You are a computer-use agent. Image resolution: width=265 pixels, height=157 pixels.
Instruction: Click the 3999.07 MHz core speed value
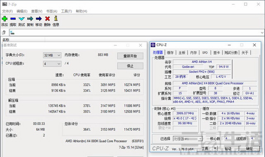point(185,113)
